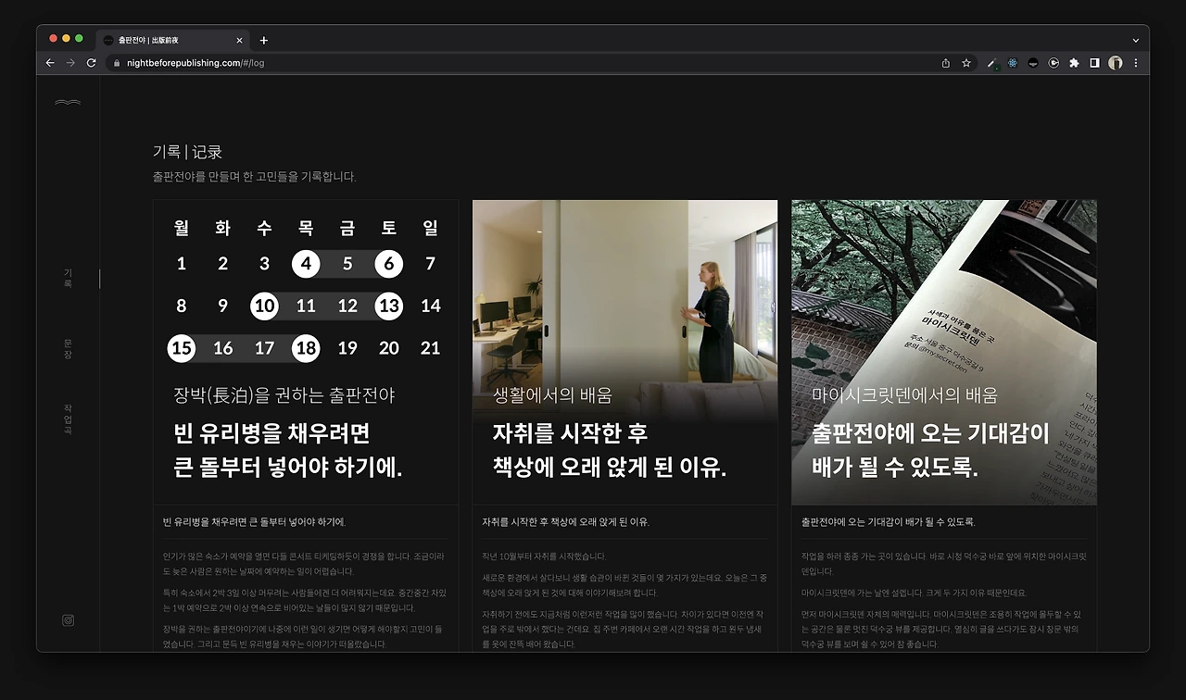Click the browser forward arrow
Image resolution: width=1186 pixels, height=700 pixels.
click(x=70, y=63)
